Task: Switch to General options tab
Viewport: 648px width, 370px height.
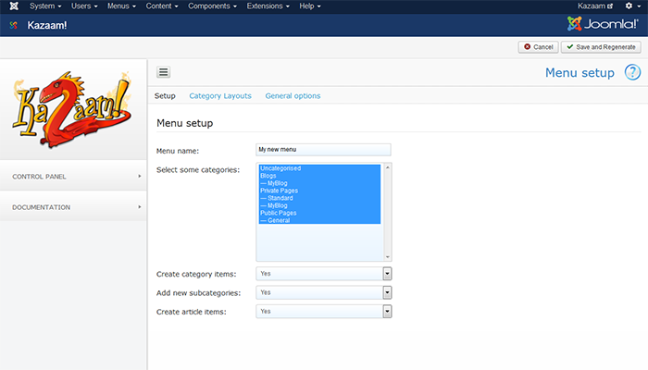Action: click(x=293, y=96)
